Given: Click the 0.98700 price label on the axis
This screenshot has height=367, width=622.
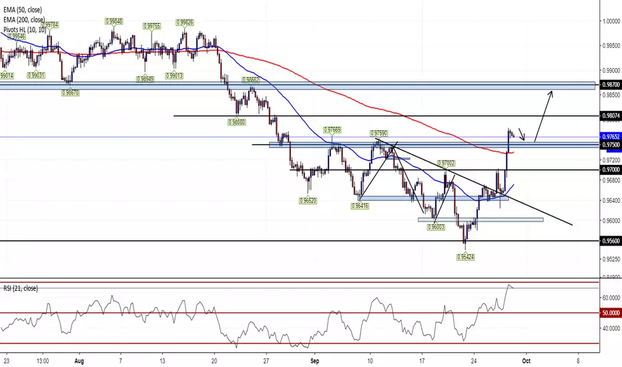Looking at the screenshot, I should pos(611,85).
